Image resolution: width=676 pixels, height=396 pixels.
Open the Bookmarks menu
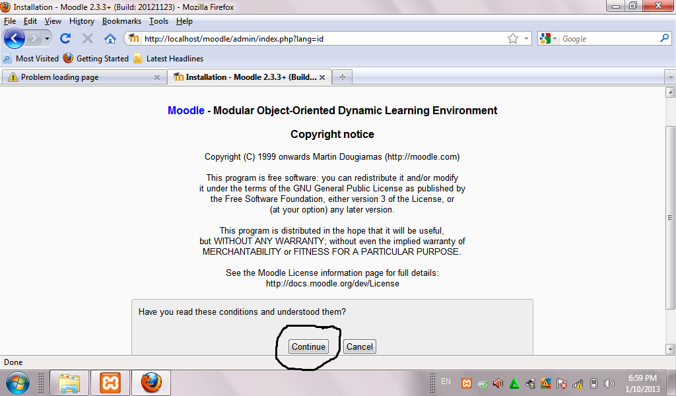click(121, 21)
